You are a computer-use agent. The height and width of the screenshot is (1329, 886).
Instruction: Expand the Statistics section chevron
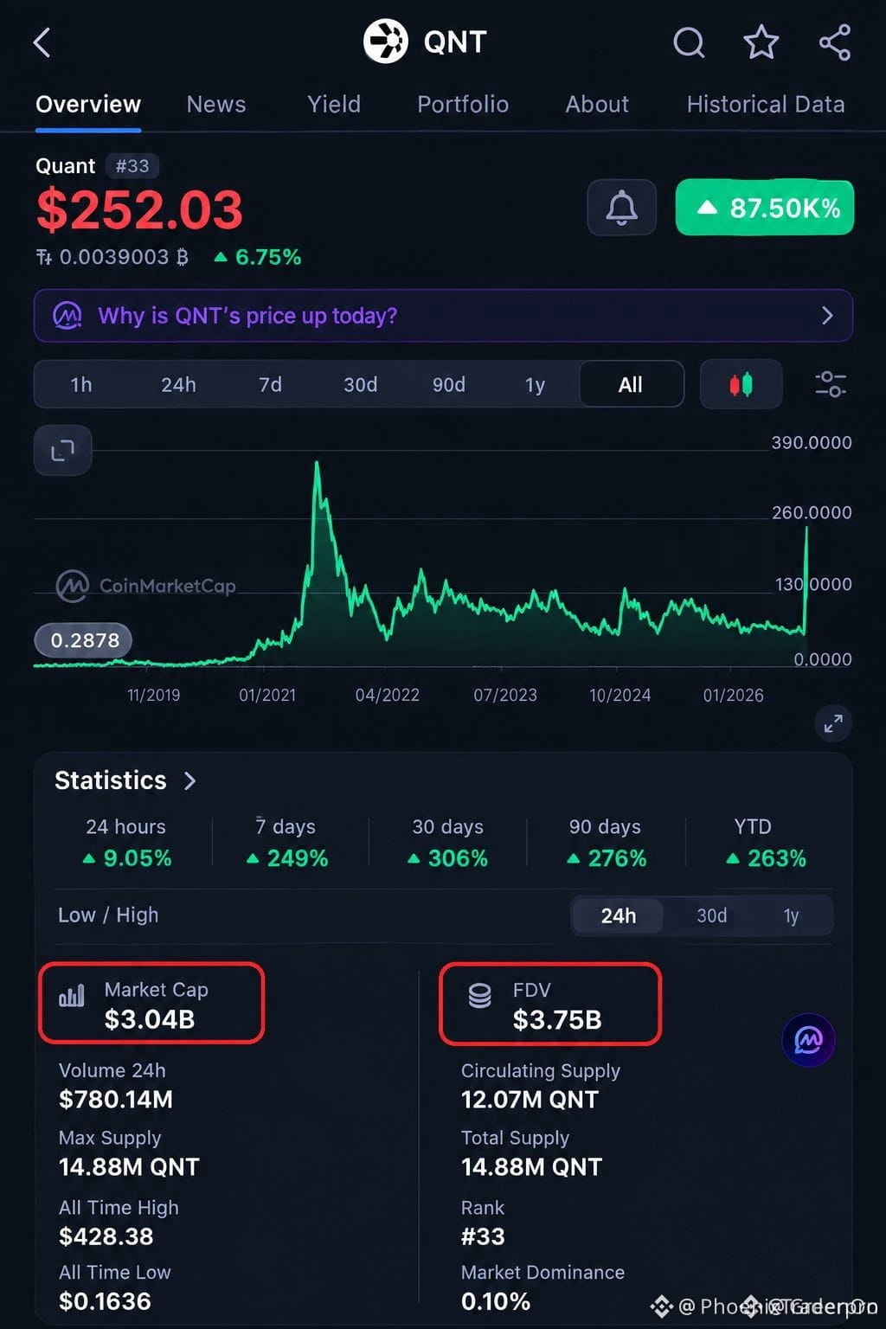(x=190, y=780)
